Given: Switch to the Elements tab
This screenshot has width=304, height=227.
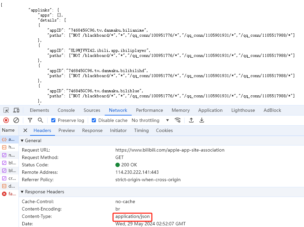Looking at the screenshot, I should click(39, 110).
